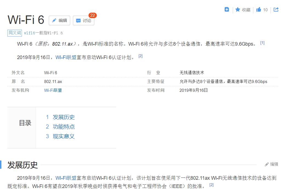Viewport: 281px width, 194px height.
Task: Jump to 发展历史 from the table of contents
Action: 64,117
